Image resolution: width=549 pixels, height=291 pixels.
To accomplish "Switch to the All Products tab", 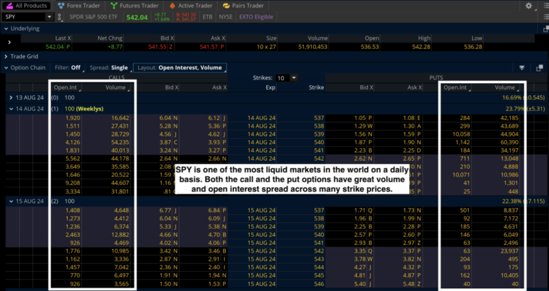I will pos(26,5).
